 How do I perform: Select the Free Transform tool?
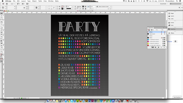(1, 39)
